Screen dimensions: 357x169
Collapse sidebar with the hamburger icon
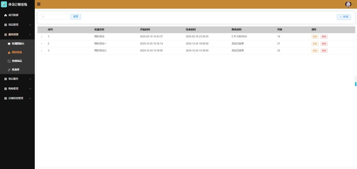pyautogui.click(x=39, y=4)
